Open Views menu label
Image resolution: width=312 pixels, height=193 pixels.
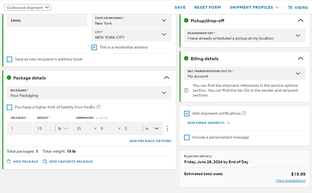[301, 8]
